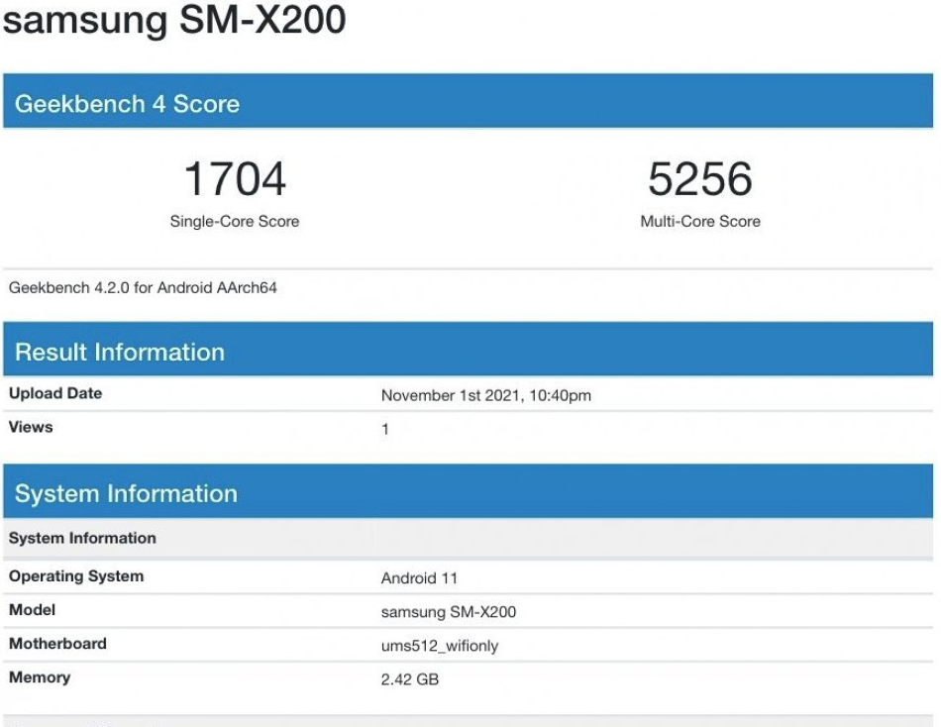Click the Multi-Core Score label
Viewport: 941px width, 727px height.
point(700,222)
